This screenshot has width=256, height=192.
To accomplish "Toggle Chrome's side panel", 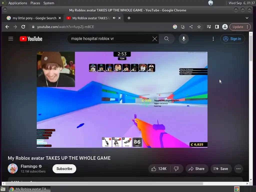I will (217, 27).
